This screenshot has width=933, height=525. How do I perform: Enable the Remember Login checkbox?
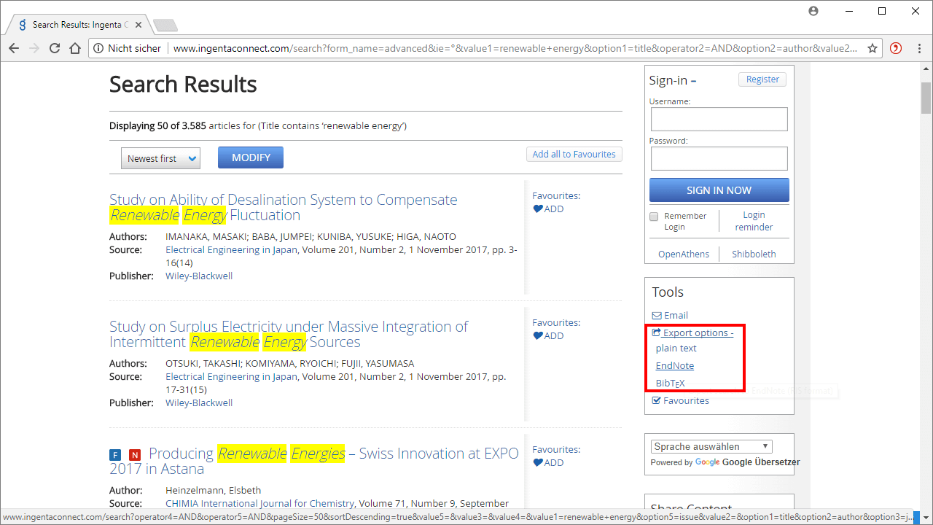(x=654, y=217)
